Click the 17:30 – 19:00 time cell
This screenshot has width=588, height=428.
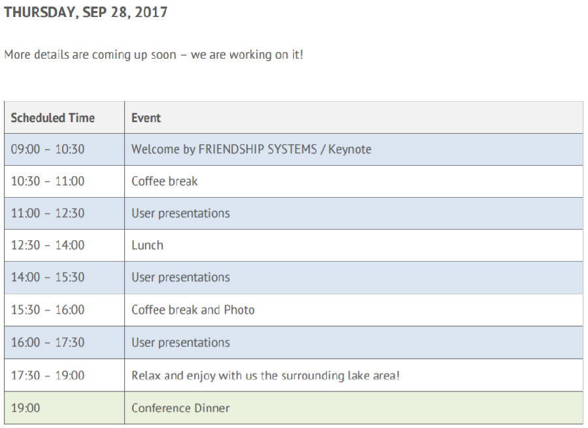tap(48, 376)
